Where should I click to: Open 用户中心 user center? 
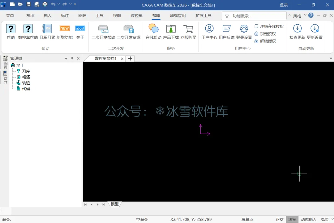point(209,32)
